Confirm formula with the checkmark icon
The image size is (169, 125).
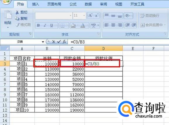click(59, 42)
